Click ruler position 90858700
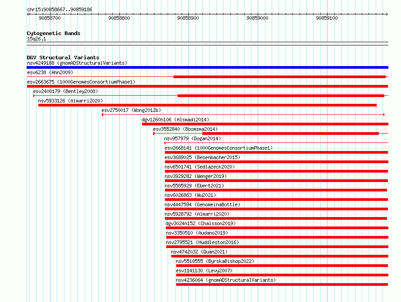The width and height of the screenshot is (401, 302). [50, 18]
